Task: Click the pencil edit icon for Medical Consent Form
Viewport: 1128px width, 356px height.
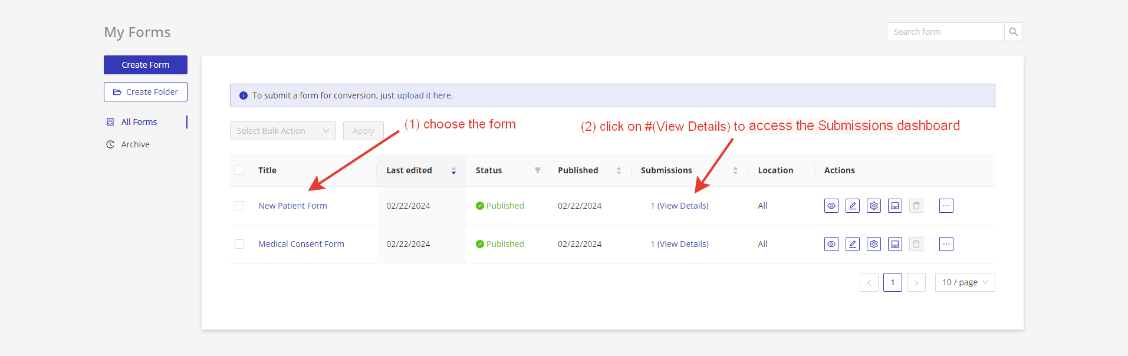Action: pos(852,244)
